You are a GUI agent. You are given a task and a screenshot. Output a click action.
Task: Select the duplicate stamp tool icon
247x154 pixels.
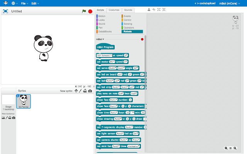click(149, 10)
